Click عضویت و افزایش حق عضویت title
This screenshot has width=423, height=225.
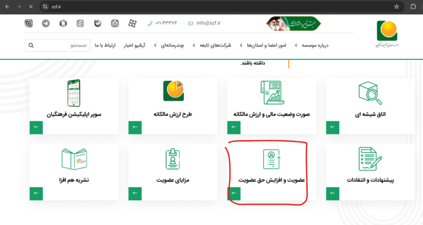pyautogui.click(x=272, y=180)
